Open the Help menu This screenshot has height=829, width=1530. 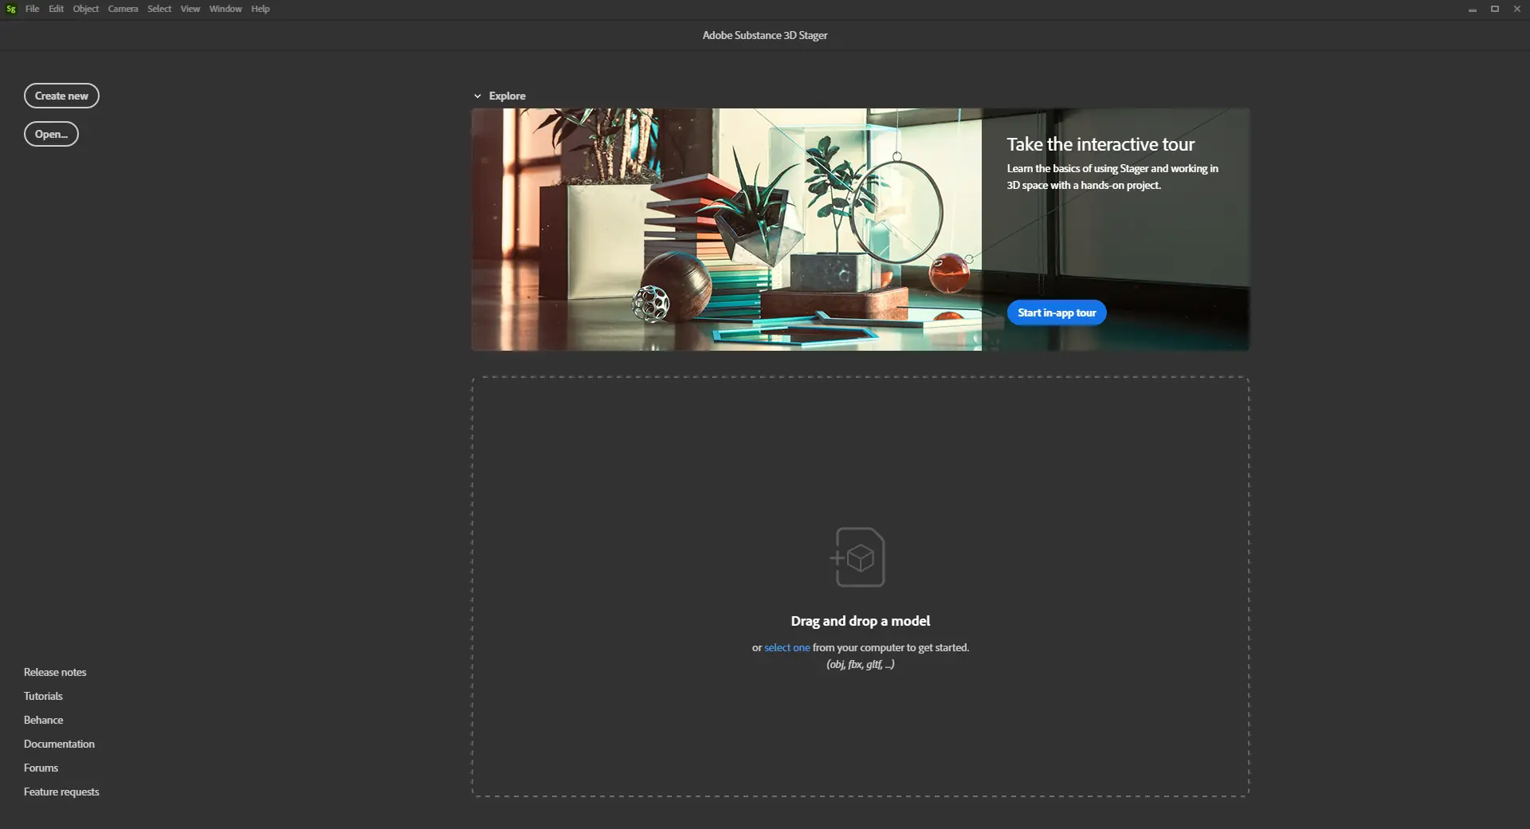tap(259, 9)
